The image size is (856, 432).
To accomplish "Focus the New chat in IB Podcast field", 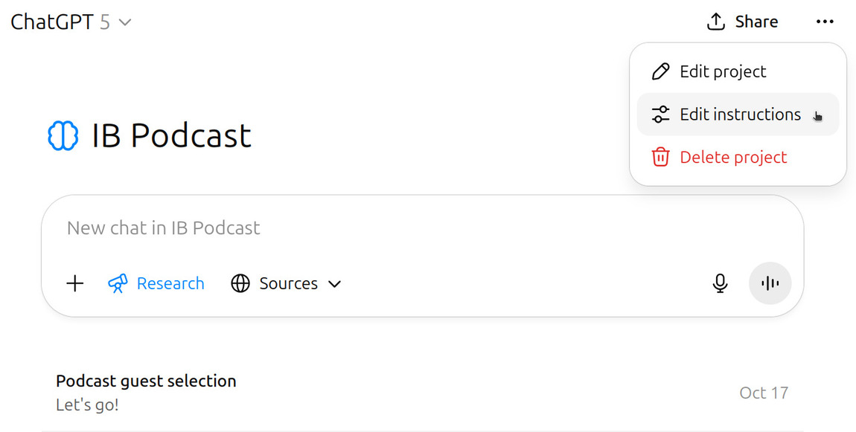I will pyautogui.click(x=372, y=228).
